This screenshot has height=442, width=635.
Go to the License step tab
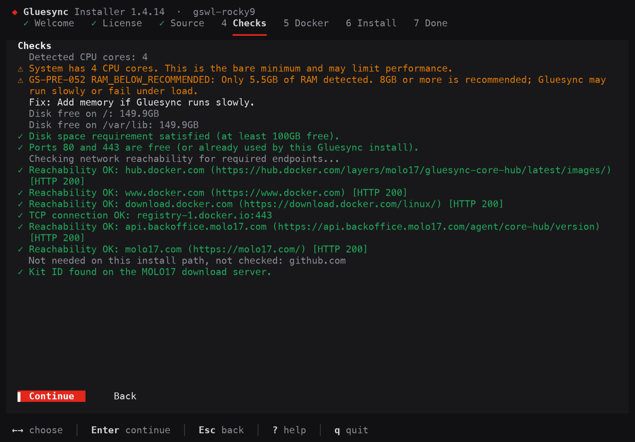point(117,23)
